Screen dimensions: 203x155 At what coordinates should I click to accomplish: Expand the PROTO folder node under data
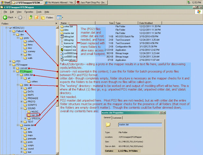pos(21,102)
